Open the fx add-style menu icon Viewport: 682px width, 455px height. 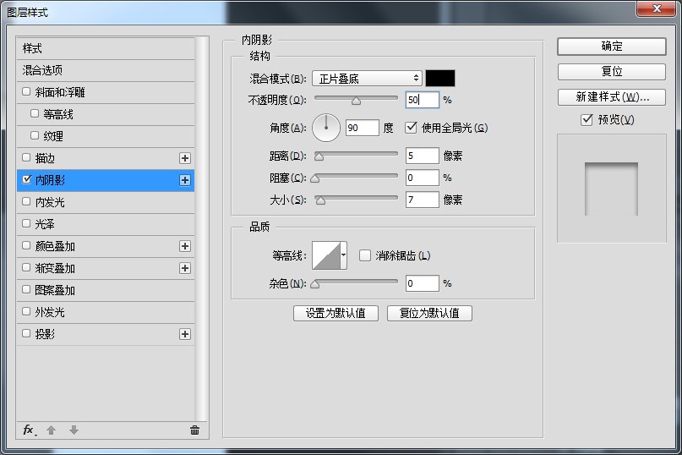(29, 430)
